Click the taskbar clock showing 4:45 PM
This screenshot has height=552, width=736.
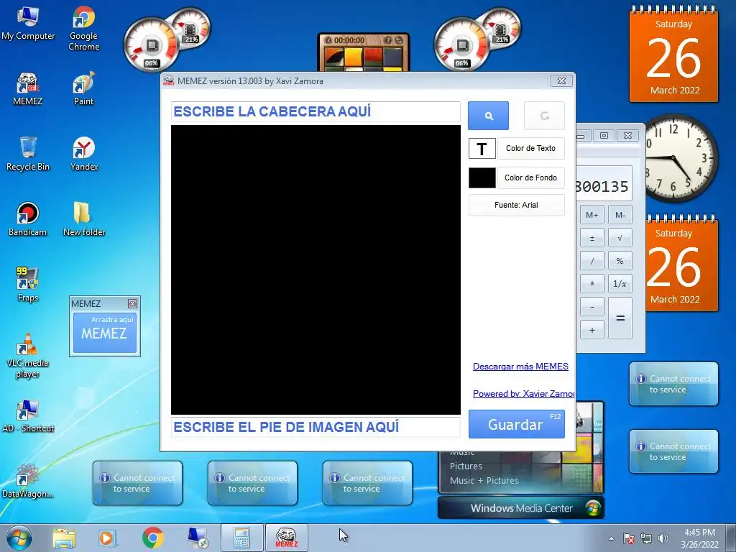(699, 538)
